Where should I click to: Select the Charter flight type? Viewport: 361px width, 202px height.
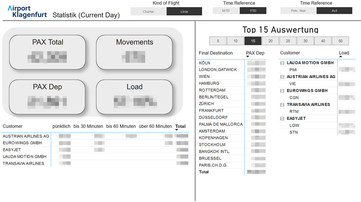coord(148,11)
